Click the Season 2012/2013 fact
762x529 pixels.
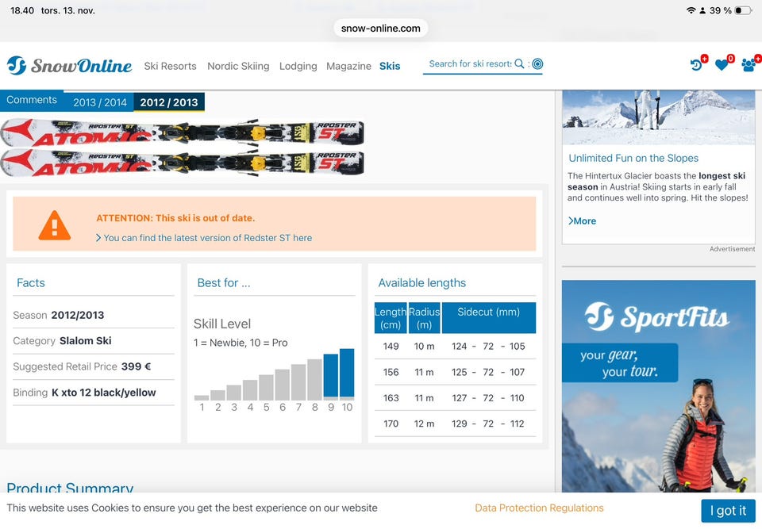(x=58, y=316)
